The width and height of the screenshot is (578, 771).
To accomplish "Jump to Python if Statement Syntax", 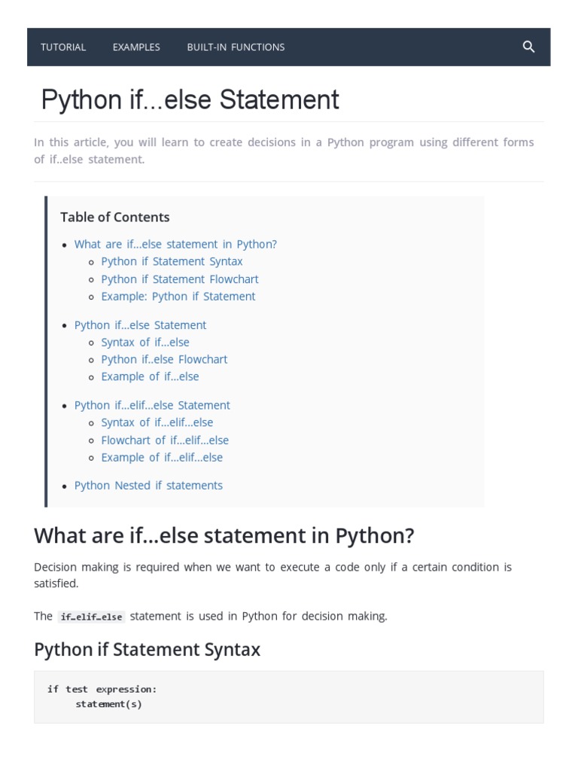I will point(172,261).
